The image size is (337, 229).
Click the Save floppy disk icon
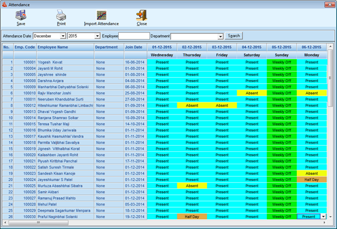(x=21, y=15)
